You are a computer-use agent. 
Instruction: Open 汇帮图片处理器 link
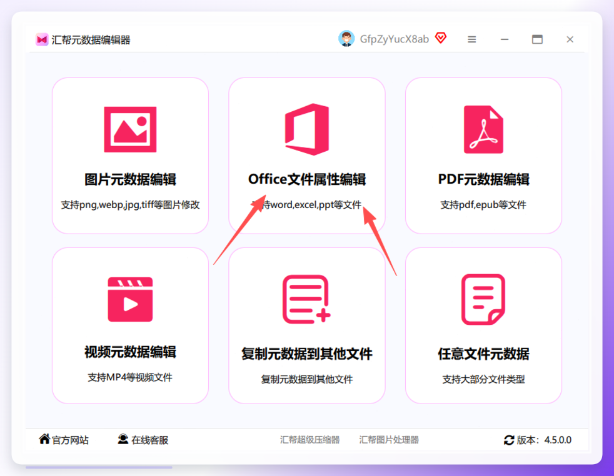tap(389, 440)
